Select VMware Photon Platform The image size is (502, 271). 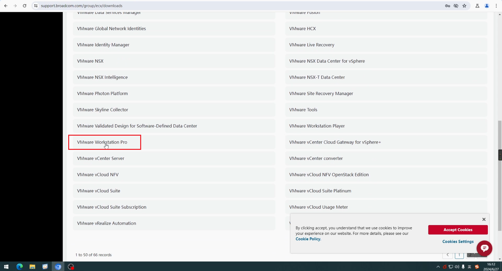(x=174, y=93)
